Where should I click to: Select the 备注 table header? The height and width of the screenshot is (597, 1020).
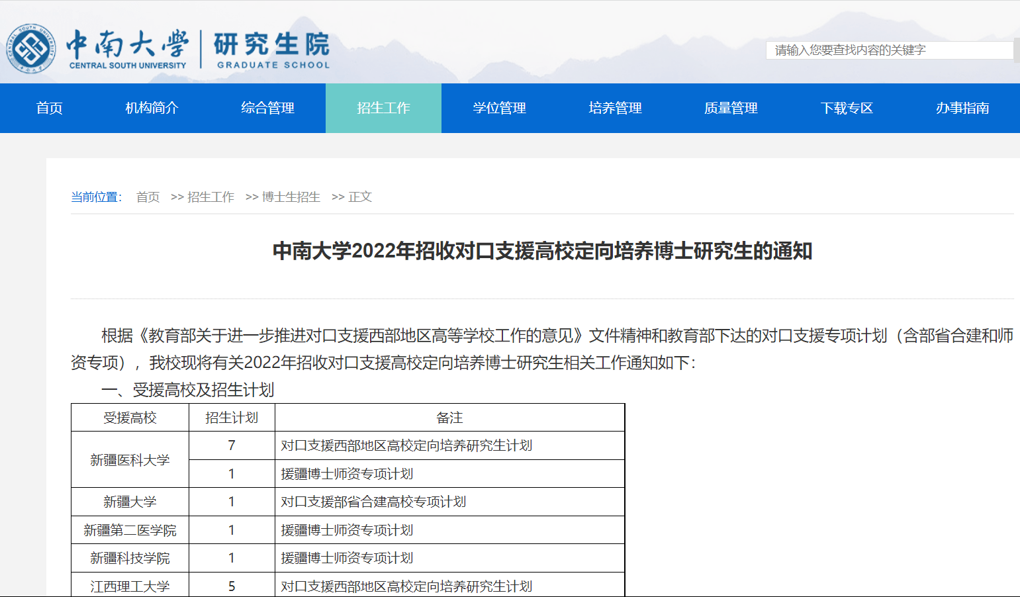click(x=449, y=418)
